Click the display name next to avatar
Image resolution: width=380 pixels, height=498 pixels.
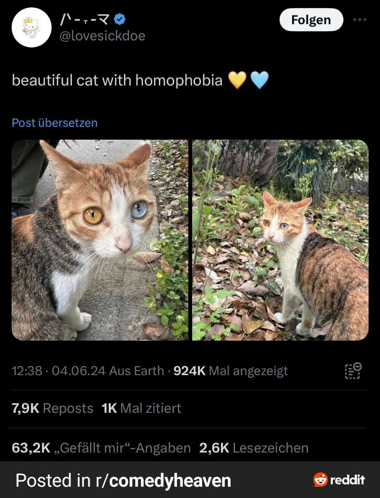coord(85,19)
